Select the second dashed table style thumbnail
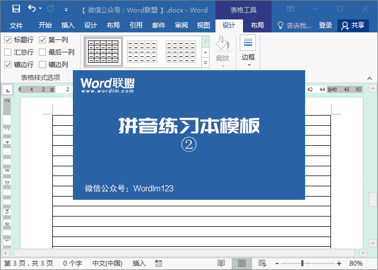The width and height of the screenshot is (378, 270). [x=142, y=52]
